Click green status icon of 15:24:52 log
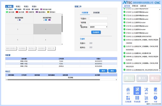Image resolution: width=162 pixels, height=106 pixels. [x=125, y=36]
